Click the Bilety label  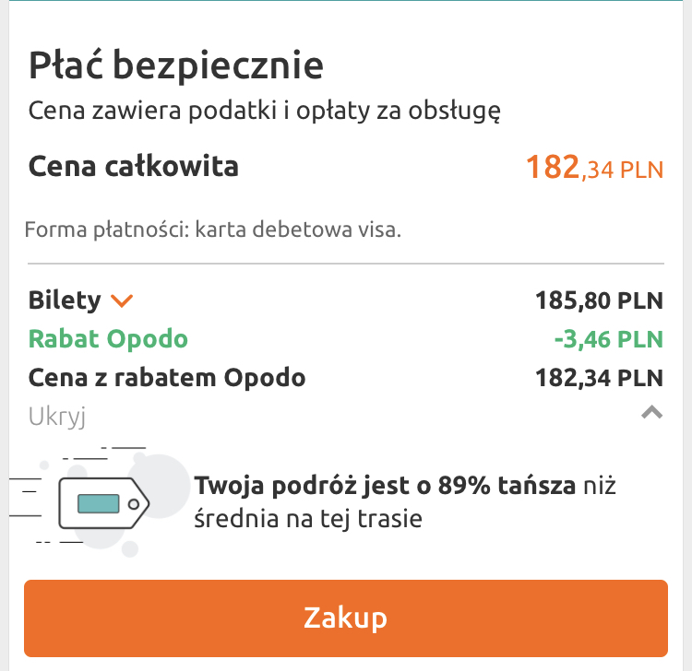tap(65, 300)
